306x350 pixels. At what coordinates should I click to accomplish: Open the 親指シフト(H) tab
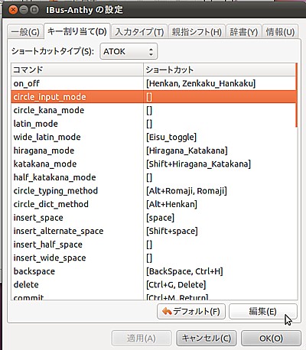(197, 32)
